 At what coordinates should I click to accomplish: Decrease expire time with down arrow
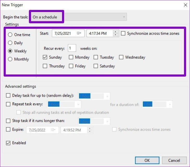pyautogui.click(x=90, y=131)
